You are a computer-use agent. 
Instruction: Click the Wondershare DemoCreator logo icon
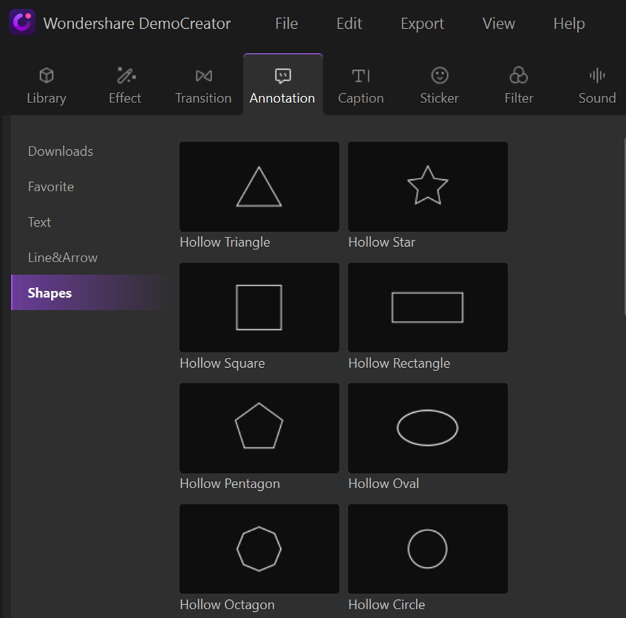tap(22, 23)
